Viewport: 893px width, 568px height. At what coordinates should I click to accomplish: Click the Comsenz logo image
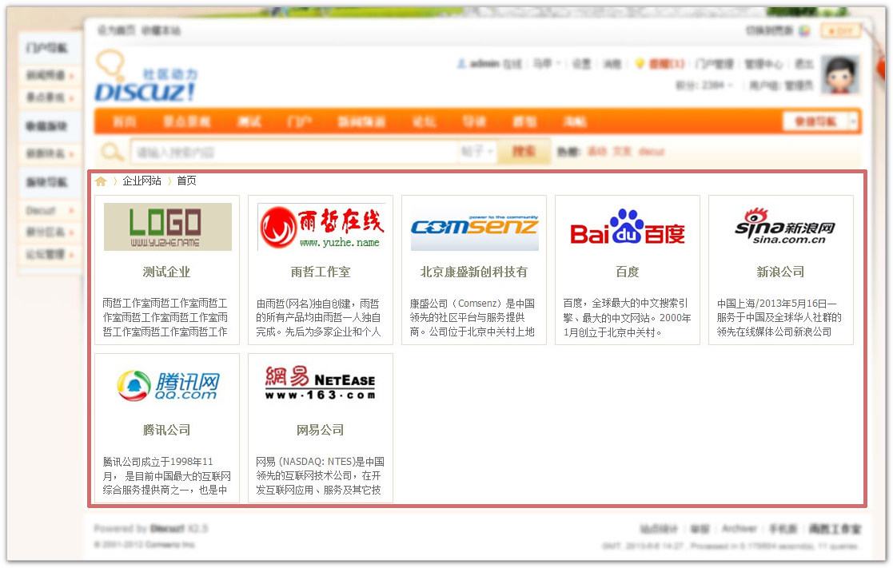pyautogui.click(x=474, y=227)
